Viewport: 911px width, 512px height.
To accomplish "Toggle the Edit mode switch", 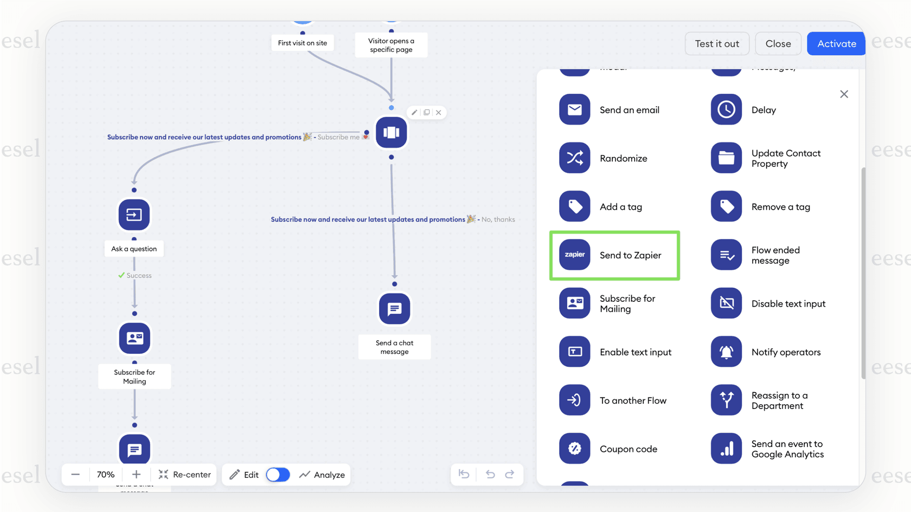I will tap(278, 474).
